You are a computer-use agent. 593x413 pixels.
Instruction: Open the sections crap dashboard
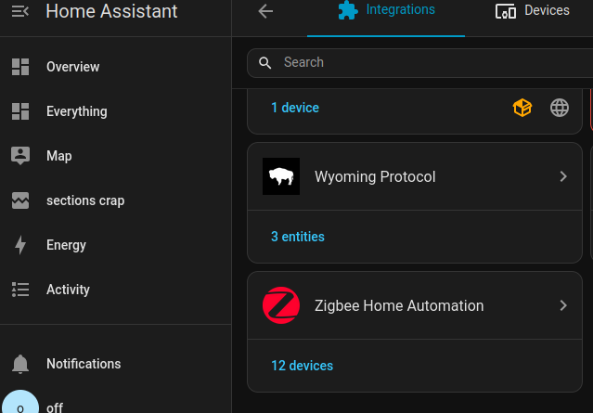pyautogui.click(x=84, y=200)
